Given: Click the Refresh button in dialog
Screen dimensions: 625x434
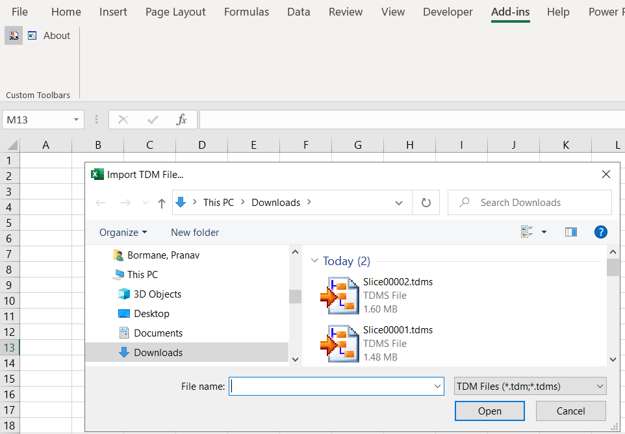Looking at the screenshot, I should click(426, 203).
